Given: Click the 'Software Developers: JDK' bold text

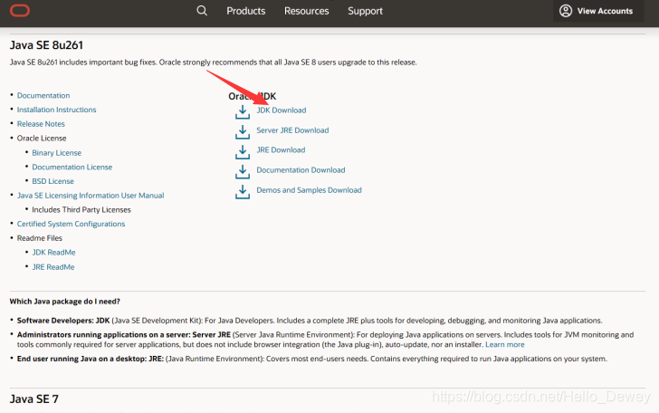Looking at the screenshot, I should point(63,321).
